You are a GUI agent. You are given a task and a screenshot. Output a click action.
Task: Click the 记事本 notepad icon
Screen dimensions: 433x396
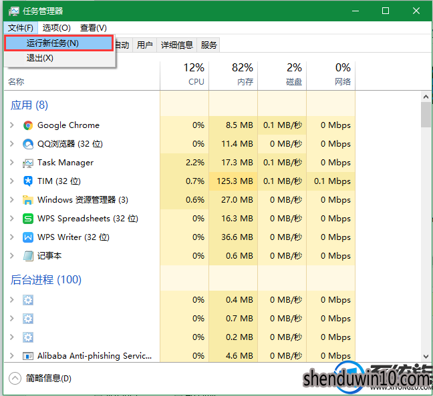click(28, 256)
